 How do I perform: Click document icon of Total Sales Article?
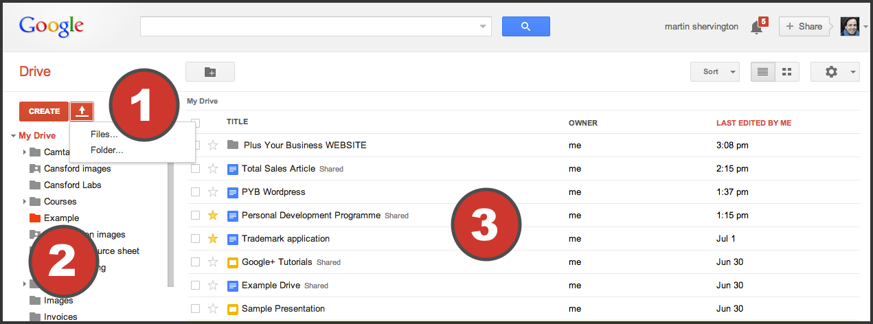click(x=233, y=168)
